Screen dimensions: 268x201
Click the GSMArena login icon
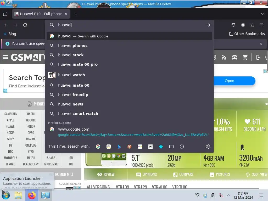point(258,57)
